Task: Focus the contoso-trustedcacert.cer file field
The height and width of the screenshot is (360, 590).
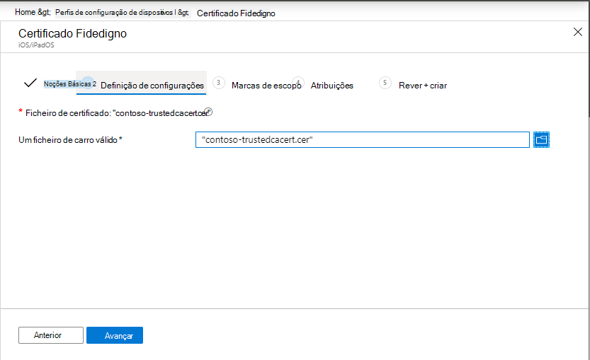Action: pos(363,140)
